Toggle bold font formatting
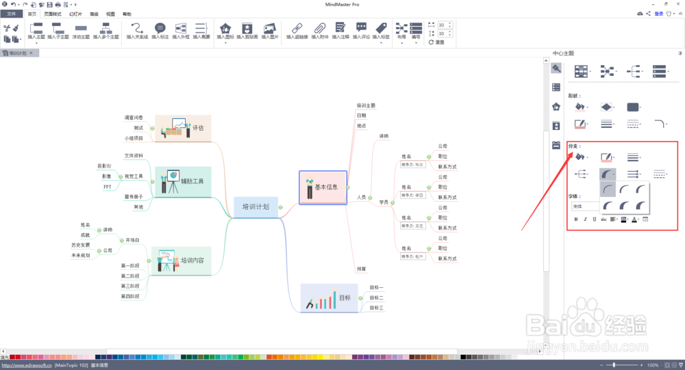 click(x=576, y=219)
